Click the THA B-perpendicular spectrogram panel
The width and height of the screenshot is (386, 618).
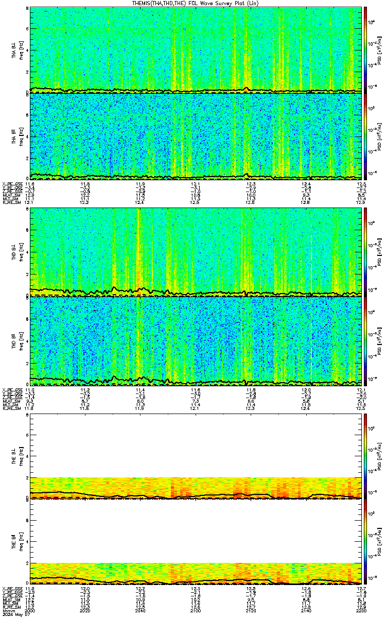coord(196,50)
